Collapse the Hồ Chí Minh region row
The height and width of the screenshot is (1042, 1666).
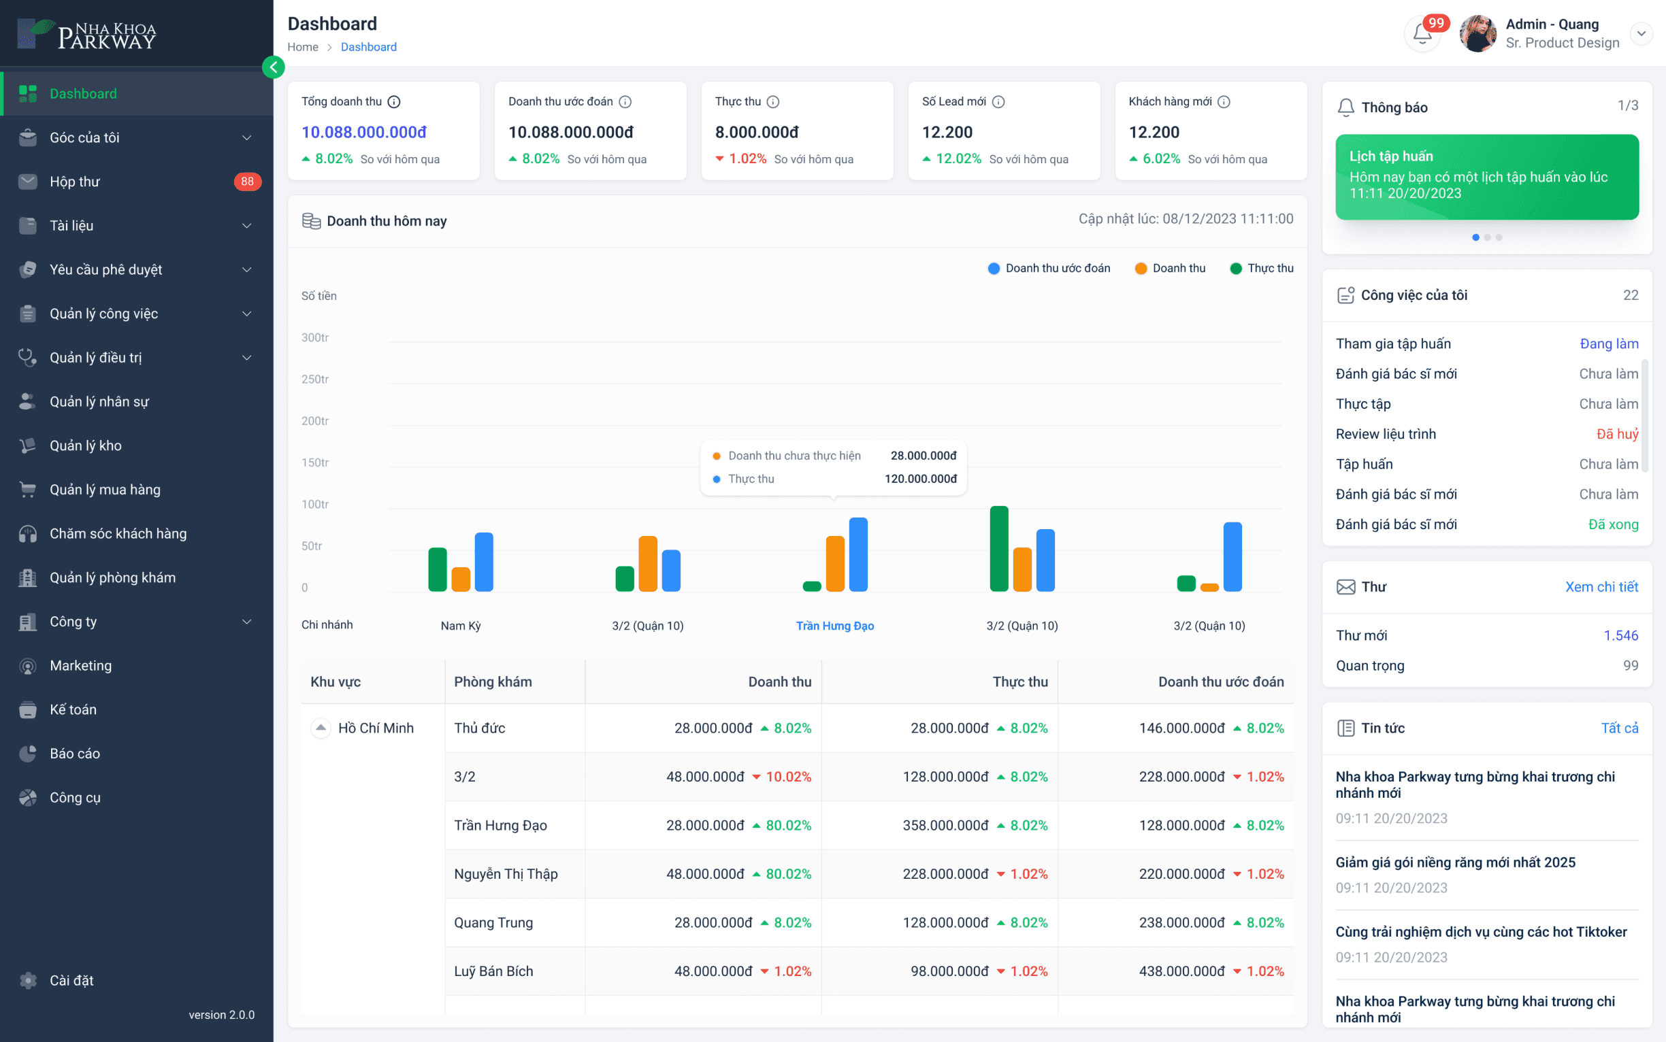(321, 728)
